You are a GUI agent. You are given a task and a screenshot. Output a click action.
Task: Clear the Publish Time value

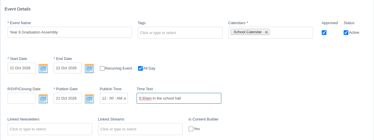click(x=125, y=99)
